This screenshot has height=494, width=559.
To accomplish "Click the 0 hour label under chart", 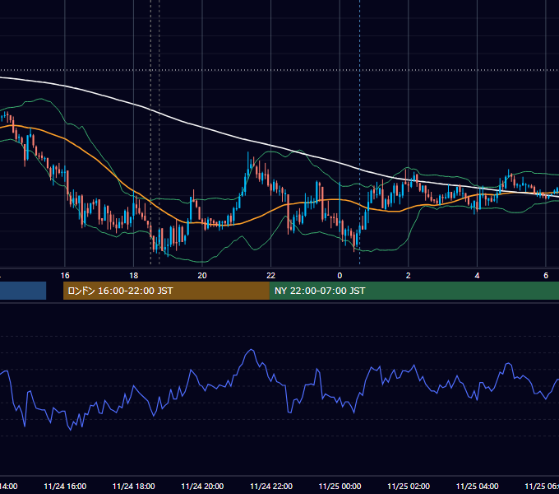I will [x=340, y=276].
